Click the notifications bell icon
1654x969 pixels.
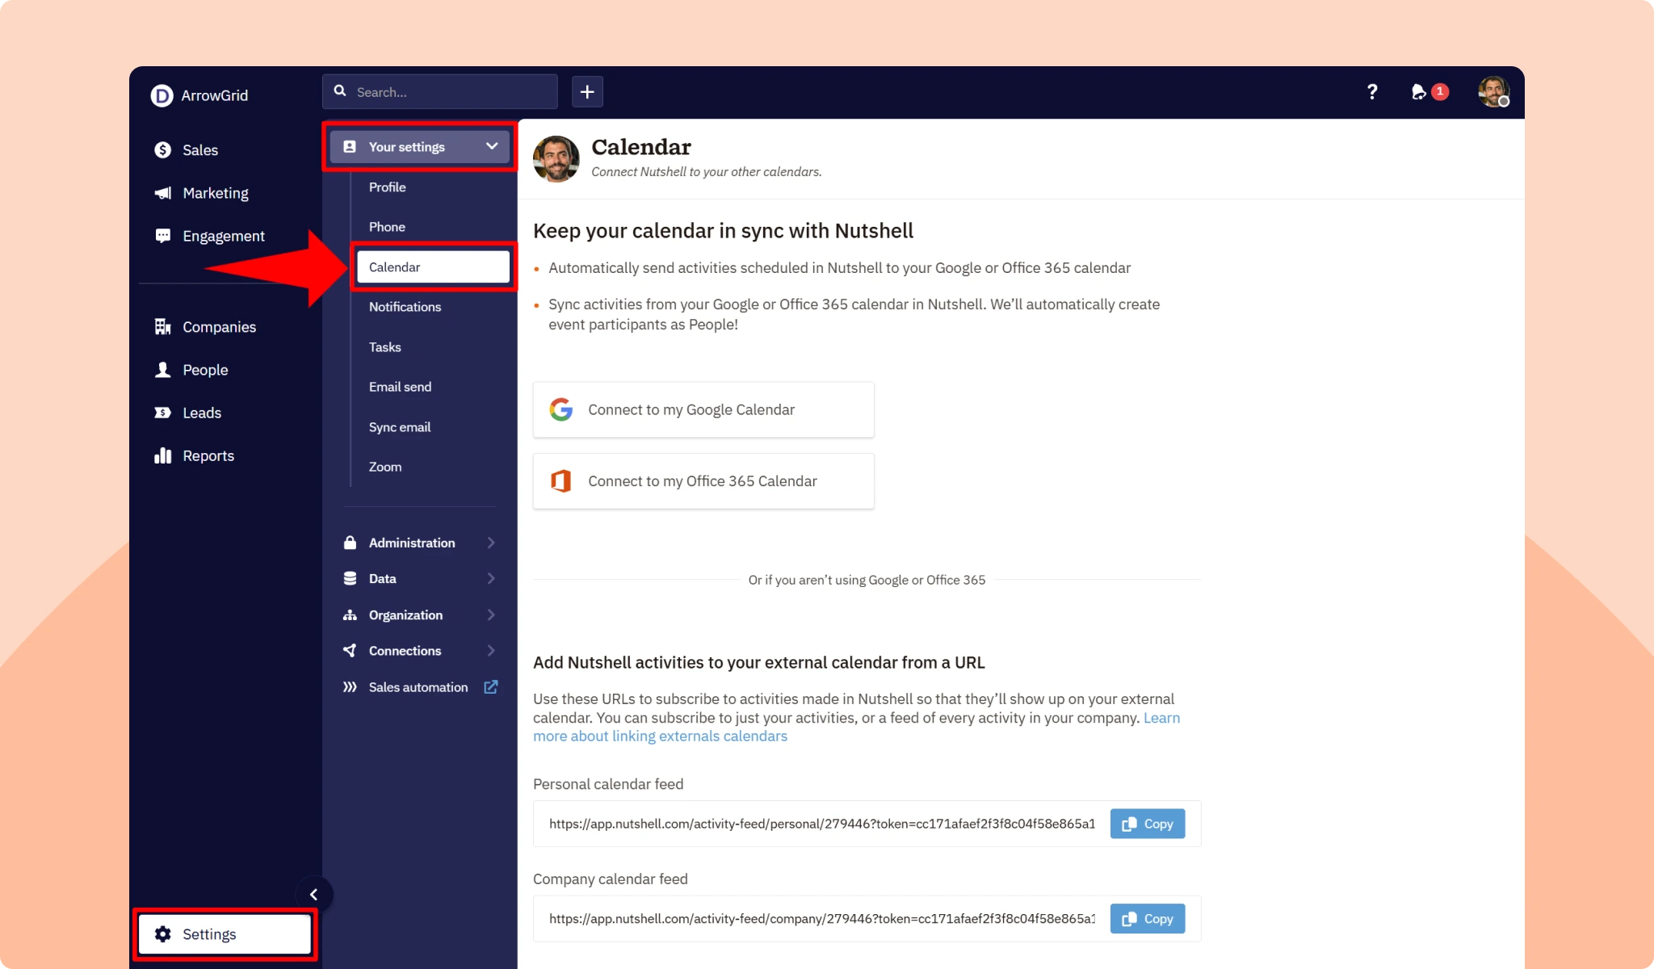pyautogui.click(x=1420, y=91)
